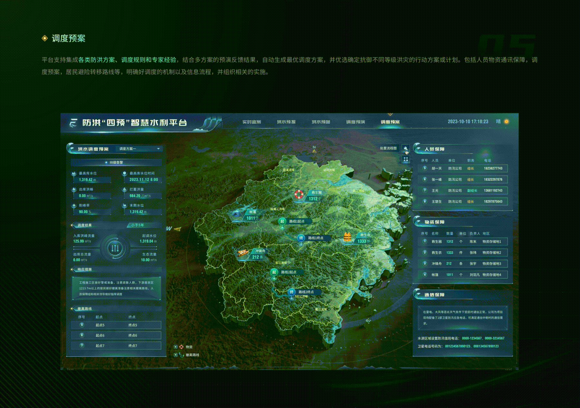Click the orange life vest 救生衣 marker
This screenshot has height=408, width=580.
click(x=347, y=237)
